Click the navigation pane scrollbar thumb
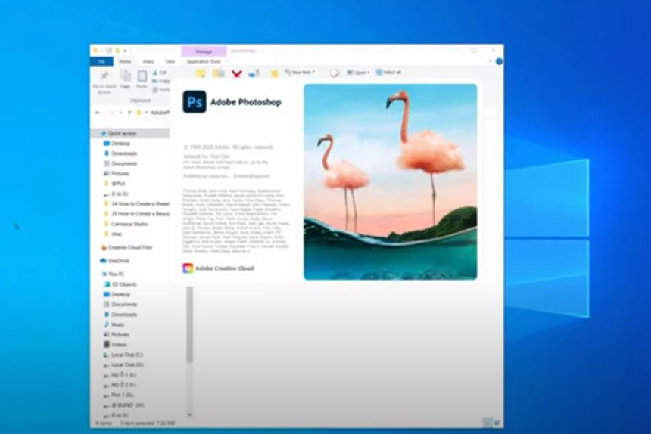 (190, 324)
